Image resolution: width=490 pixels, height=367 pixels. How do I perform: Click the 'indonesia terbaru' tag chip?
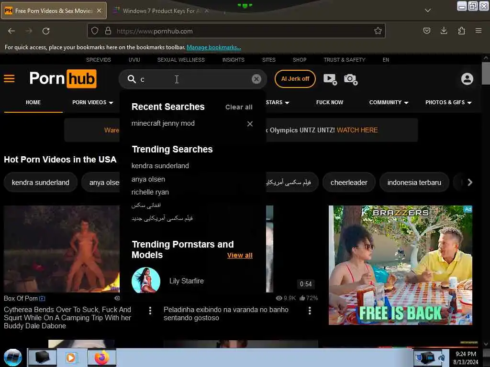[414, 182]
